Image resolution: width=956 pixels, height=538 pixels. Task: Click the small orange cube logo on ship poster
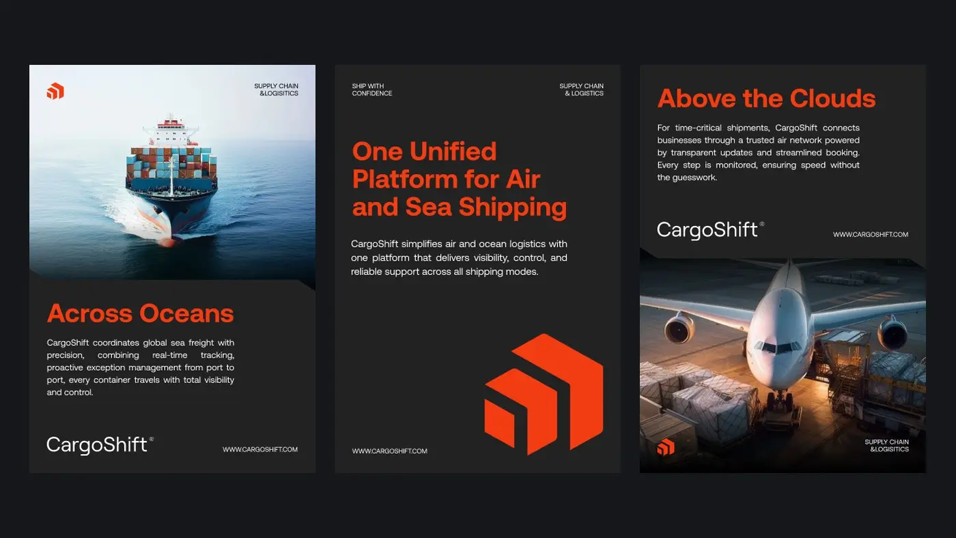tap(55, 91)
